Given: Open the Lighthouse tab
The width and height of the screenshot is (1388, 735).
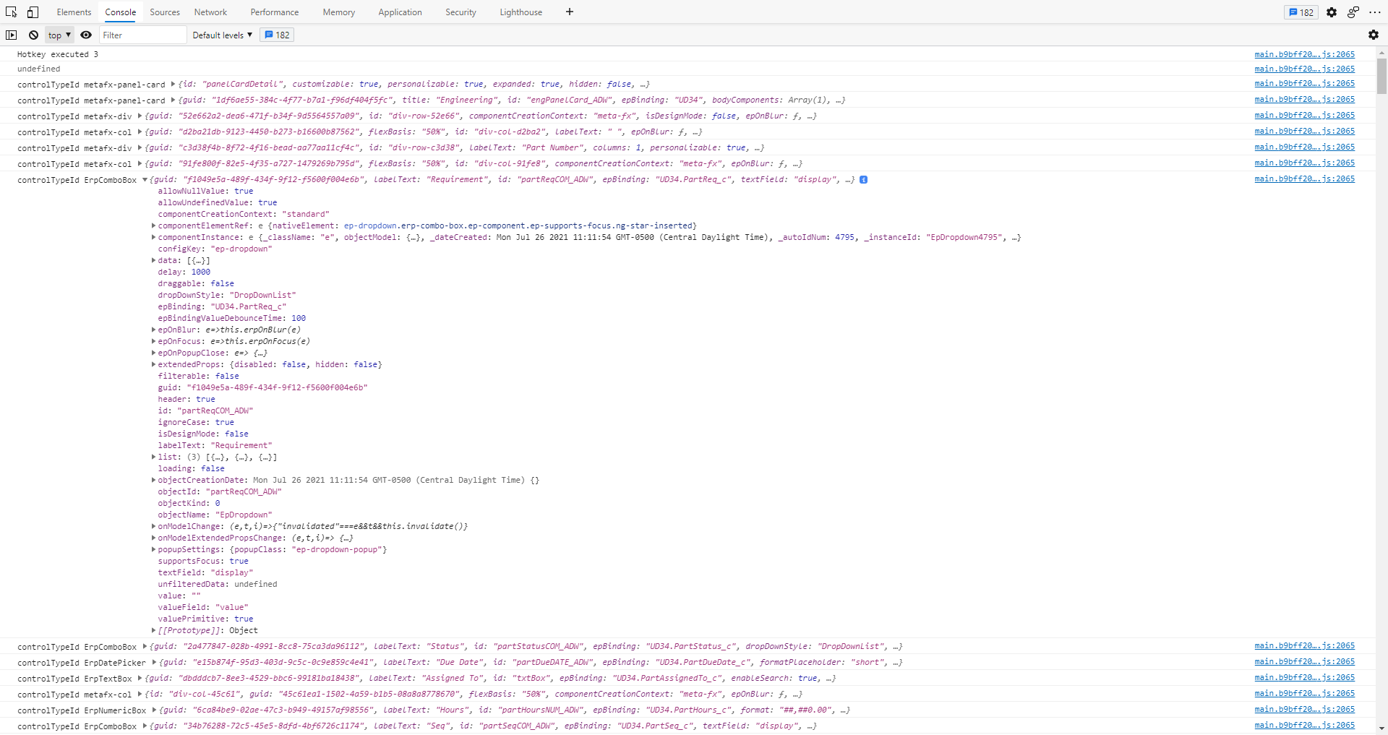Looking at the screenshot, I should (x=520, y=12).
